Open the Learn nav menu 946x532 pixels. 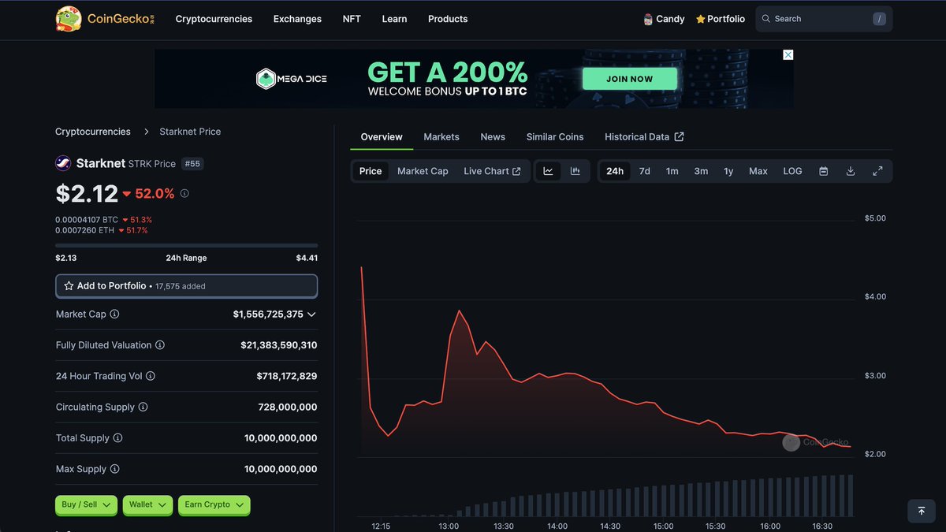[x=394, y=19]
